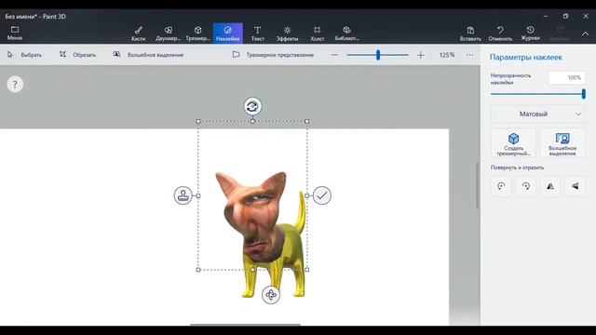This screenshot has width=596, height=335.
Task: Flip the sticker horizontally
Action: tap(550, 186)
